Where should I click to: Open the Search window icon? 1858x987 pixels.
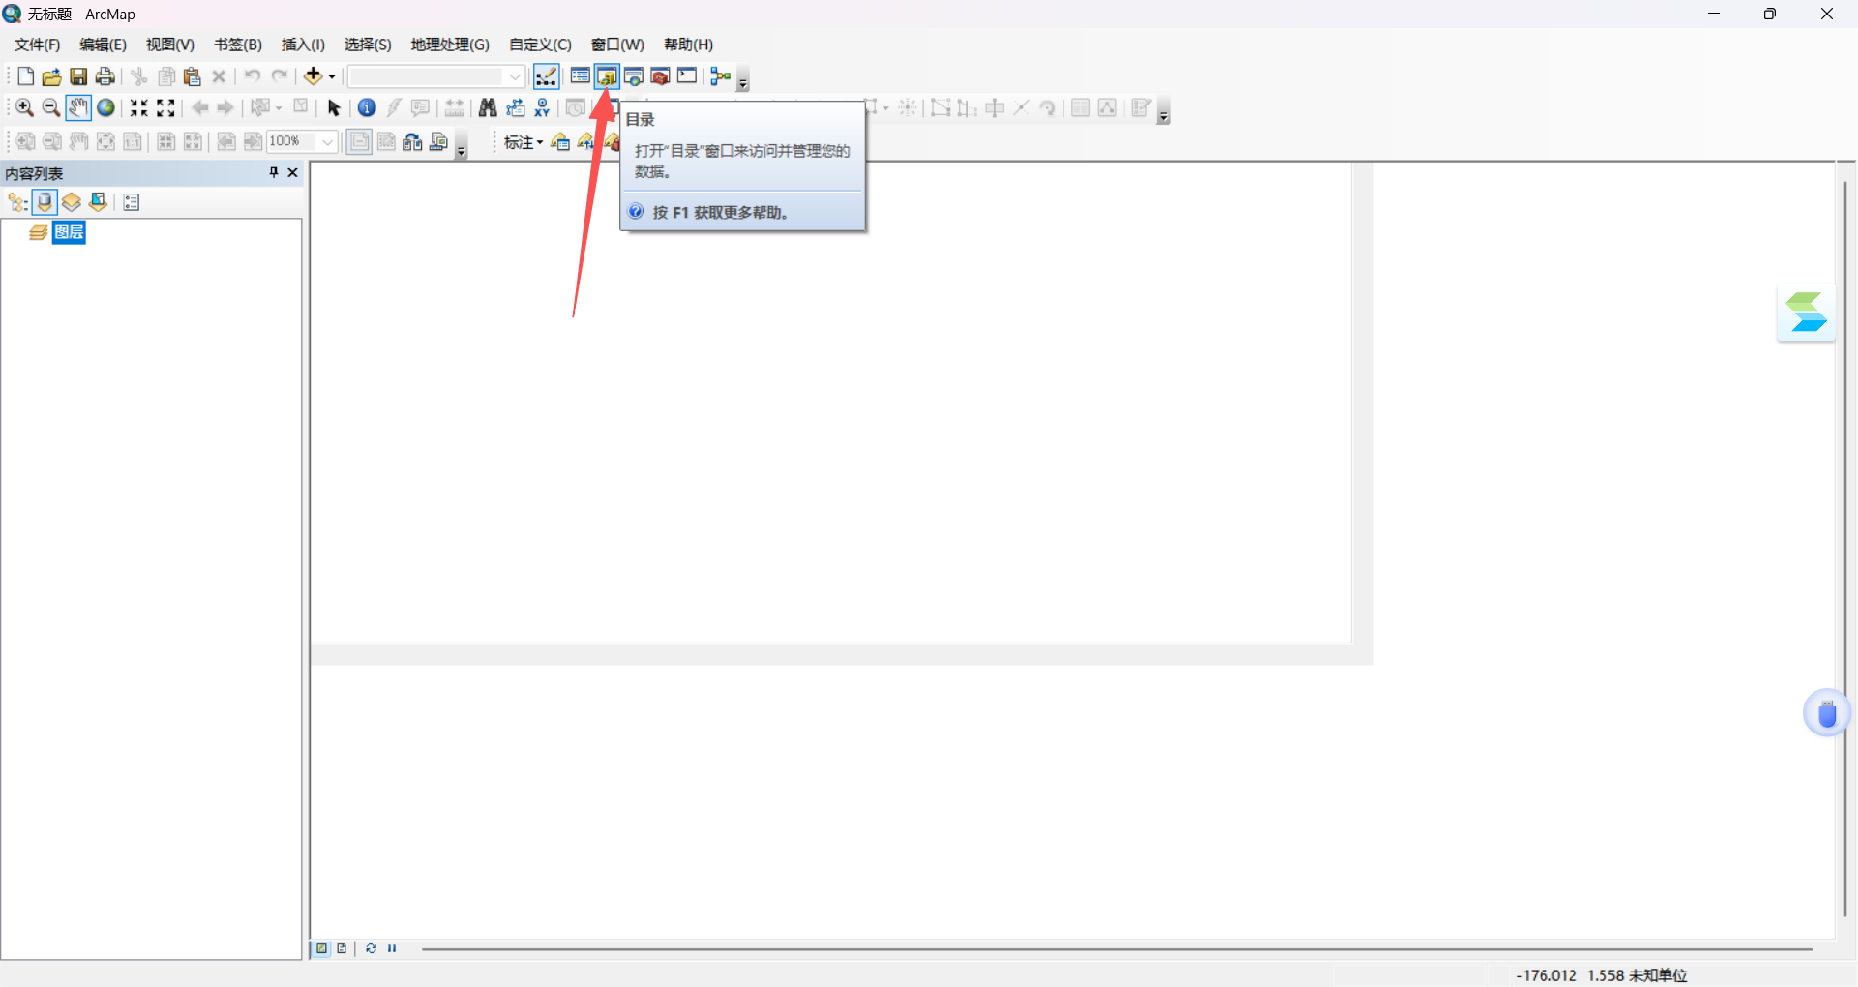634,76
